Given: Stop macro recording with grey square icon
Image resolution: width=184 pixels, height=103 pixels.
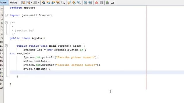Looking at the screenshot, I should coord(101,3).
